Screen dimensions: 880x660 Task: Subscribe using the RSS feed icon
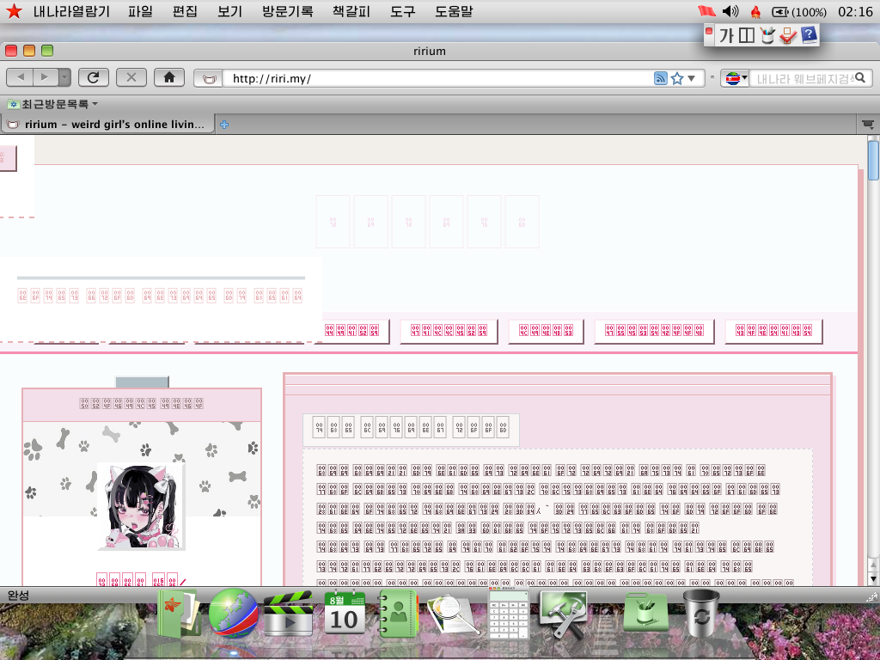tap(661, 78)
